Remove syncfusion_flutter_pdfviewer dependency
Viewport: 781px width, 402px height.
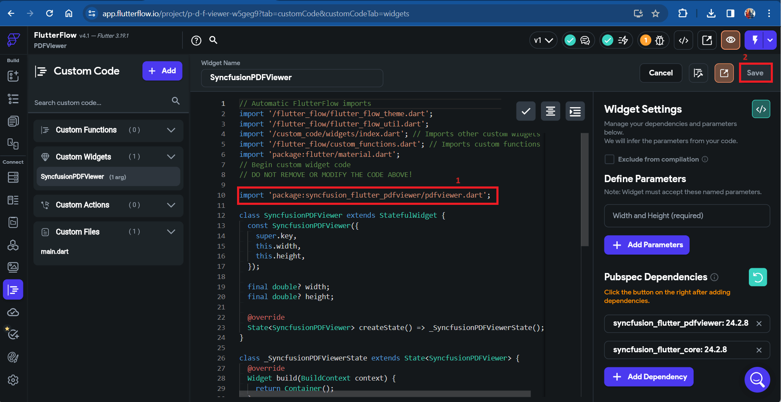point(759,324)
